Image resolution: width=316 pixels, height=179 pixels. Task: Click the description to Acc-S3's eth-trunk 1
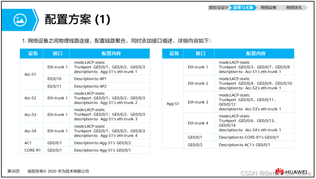250,109
